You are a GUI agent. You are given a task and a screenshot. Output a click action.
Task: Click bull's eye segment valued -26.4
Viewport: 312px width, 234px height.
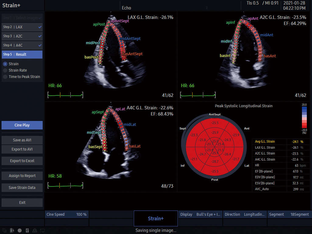click(227, 154)
